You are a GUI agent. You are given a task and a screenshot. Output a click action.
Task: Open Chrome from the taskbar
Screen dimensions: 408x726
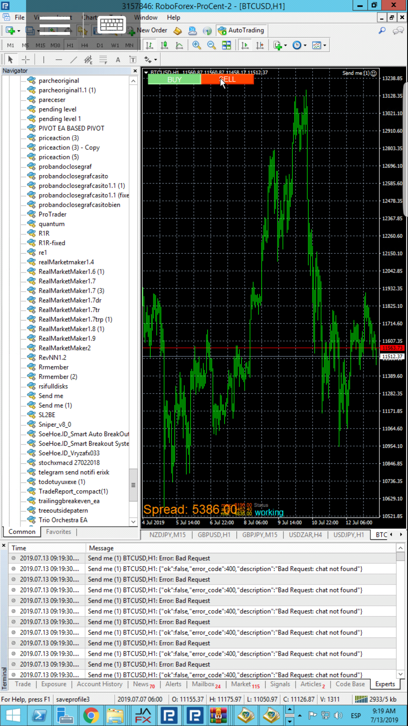coord(91,715)
